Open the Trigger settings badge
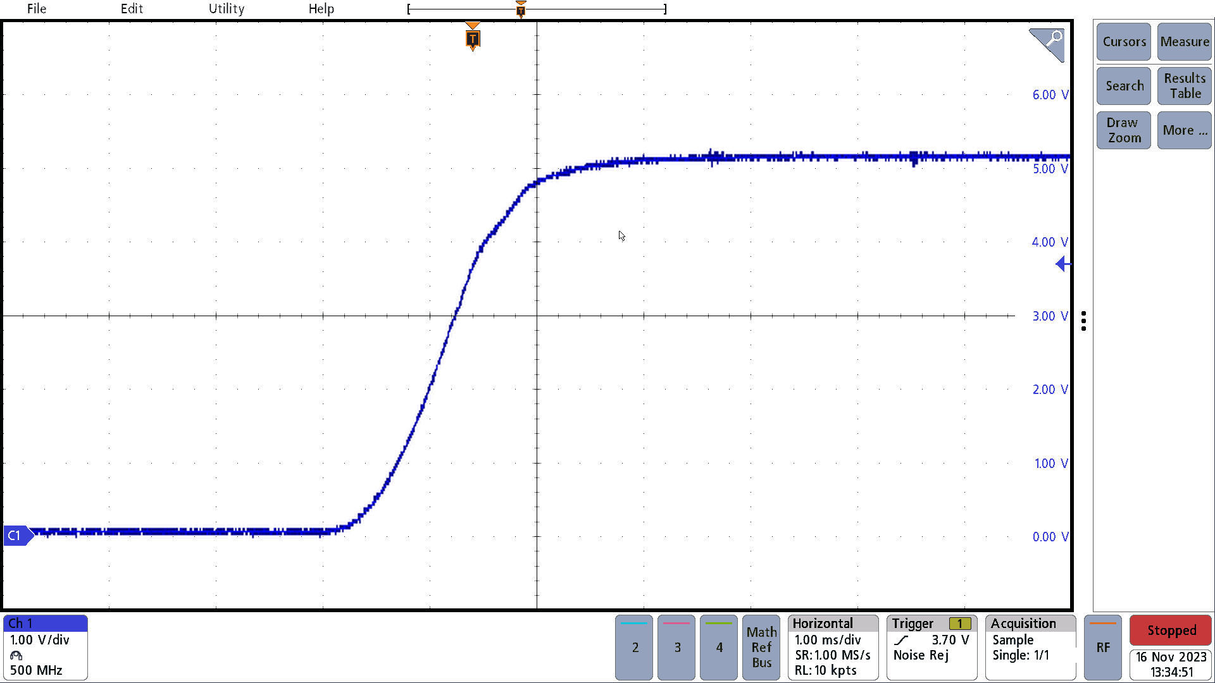The image size is (1215, 683). (x=932, y=648)
